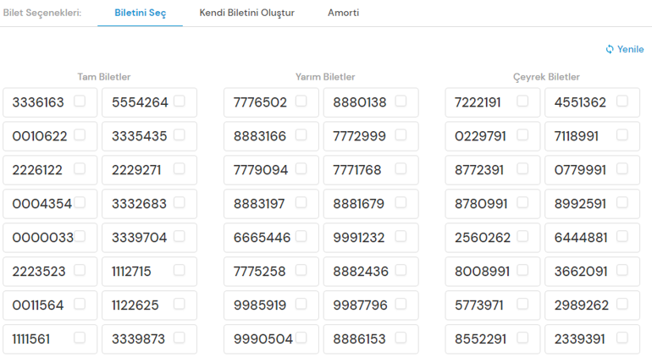Tick checkbox for ticket 5554264

tap(180, 101)
